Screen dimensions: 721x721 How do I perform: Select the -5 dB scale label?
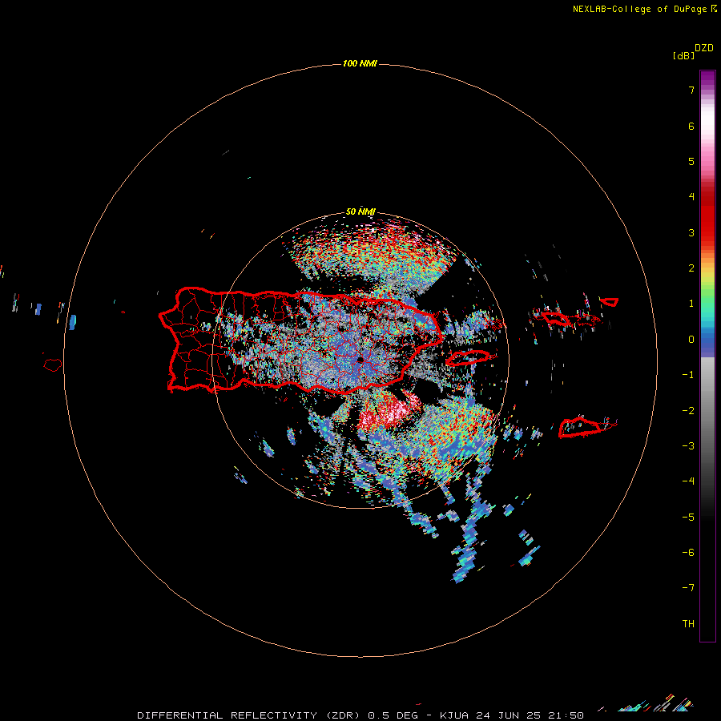[x=688, y=518]
